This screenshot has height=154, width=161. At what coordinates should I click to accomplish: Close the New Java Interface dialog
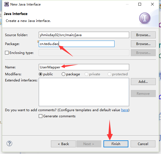152,4
